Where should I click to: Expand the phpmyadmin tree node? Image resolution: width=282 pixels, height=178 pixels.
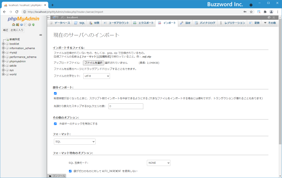[3, 61]
